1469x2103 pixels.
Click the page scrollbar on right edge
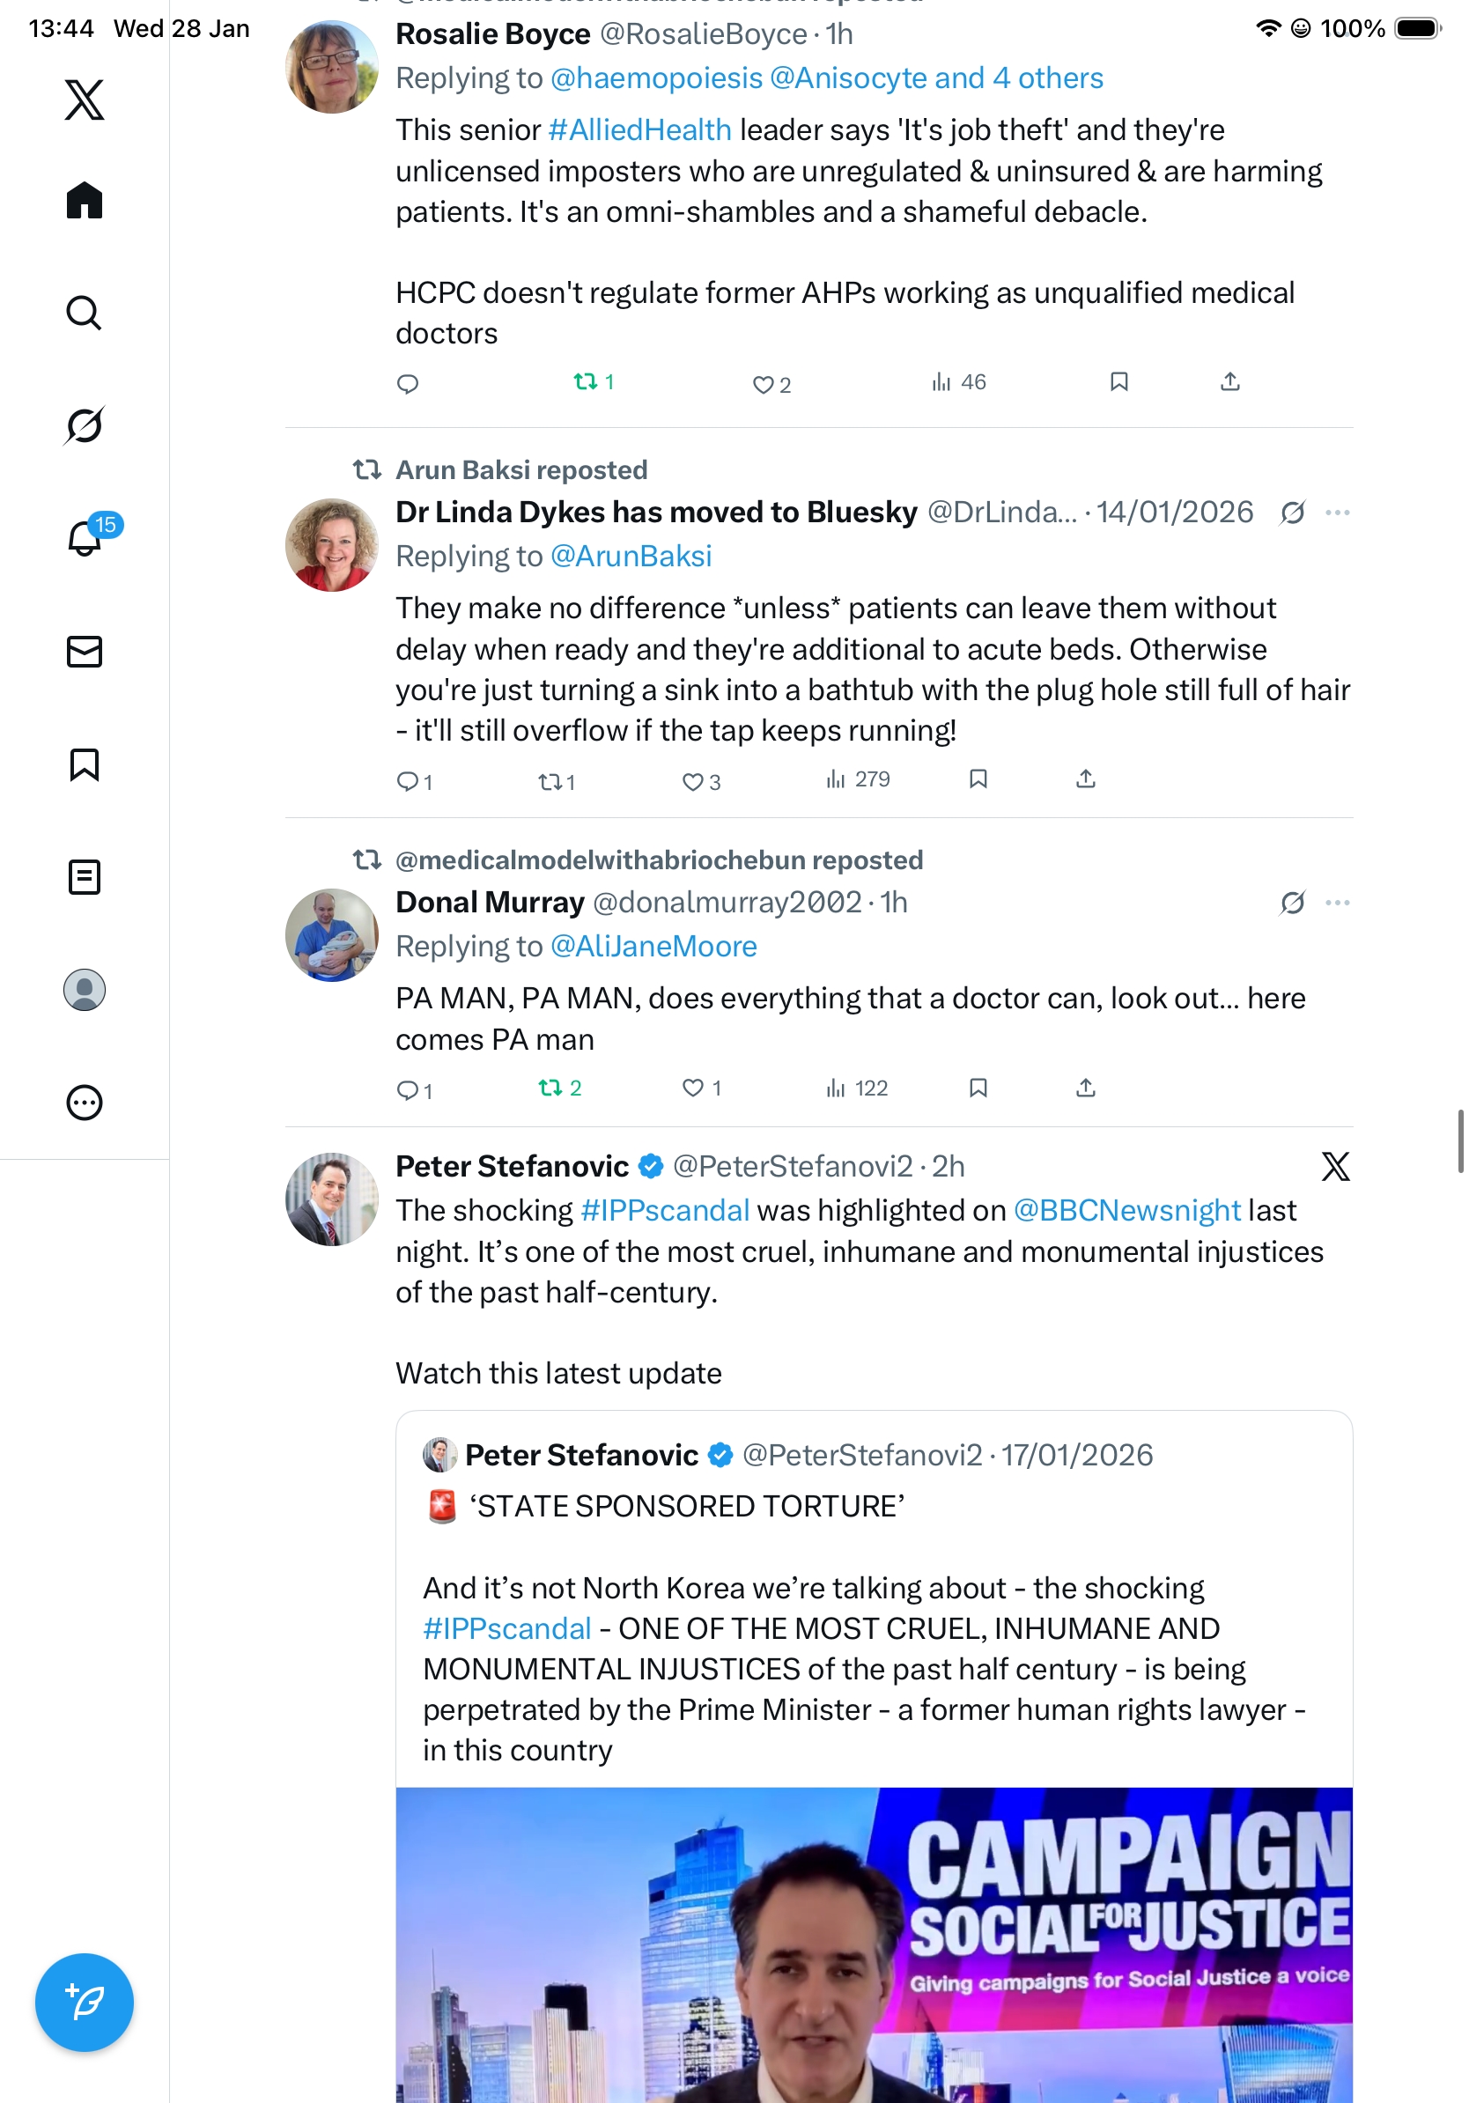point(1460,1140)
